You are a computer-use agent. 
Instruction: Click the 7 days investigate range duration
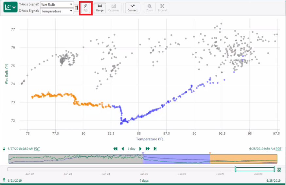coord(144,180)
